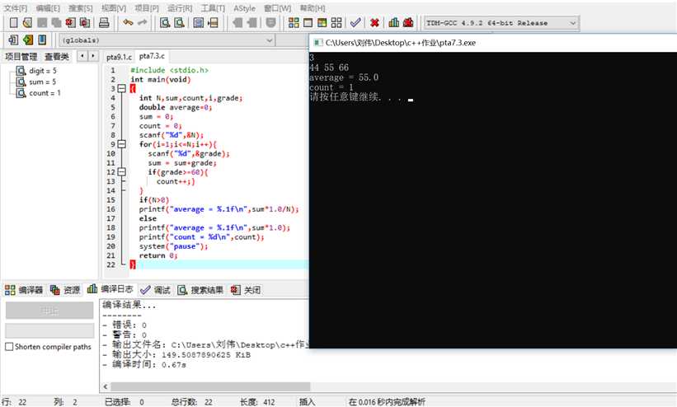677x407 pixels.
Task: Switch to the 调试 debug tab
Action: click(x=155, y=290)
